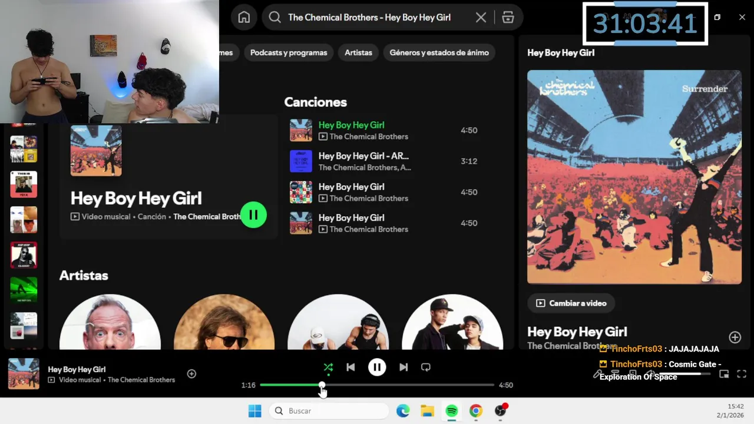
Task: Click thumbnail of third Hey Boy Hey Girl song
Action: [301, 192]
